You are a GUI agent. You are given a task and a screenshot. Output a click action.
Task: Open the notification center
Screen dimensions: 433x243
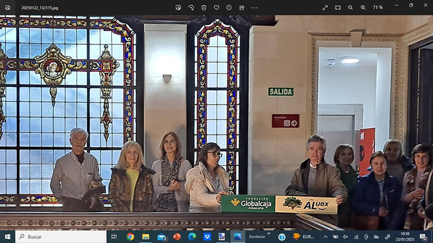[x=424, y=237]
